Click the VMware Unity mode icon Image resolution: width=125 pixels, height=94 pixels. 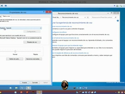(6, 6)
